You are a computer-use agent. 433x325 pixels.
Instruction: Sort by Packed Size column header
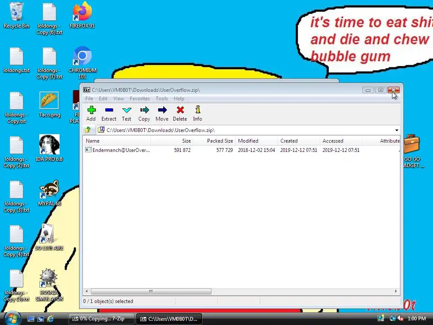point(214,141)
